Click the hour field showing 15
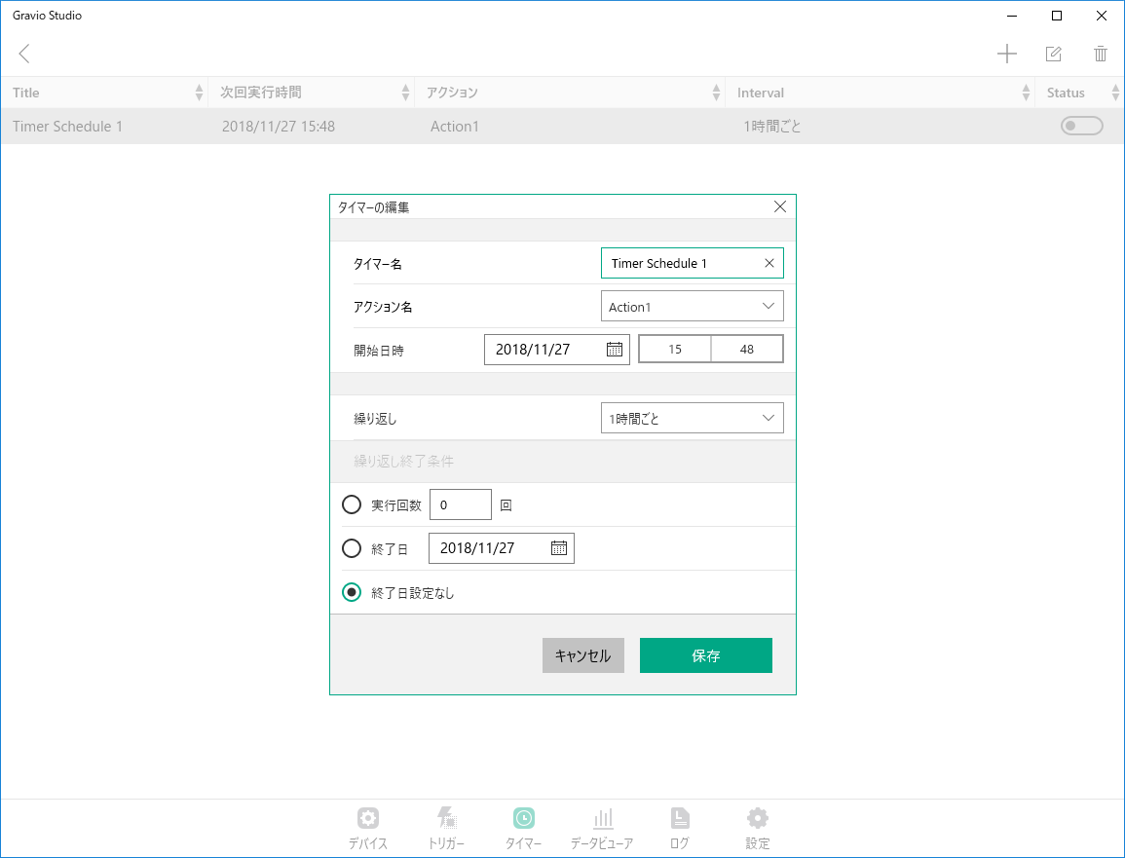Screen dimensions: 1125x858 pos(674,350)
